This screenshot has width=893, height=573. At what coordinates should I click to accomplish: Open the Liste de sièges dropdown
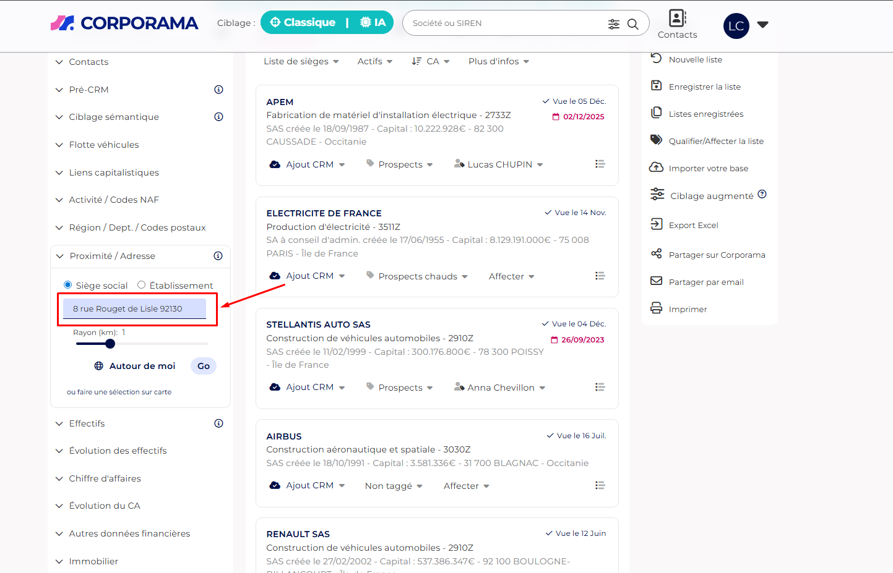[x=301, y=61]
